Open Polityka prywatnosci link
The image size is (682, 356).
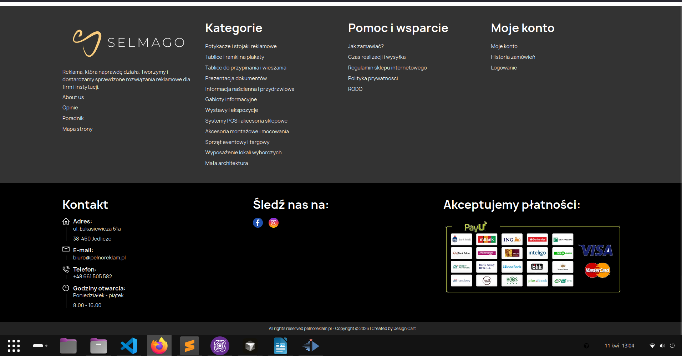click(x=373, y=78)
